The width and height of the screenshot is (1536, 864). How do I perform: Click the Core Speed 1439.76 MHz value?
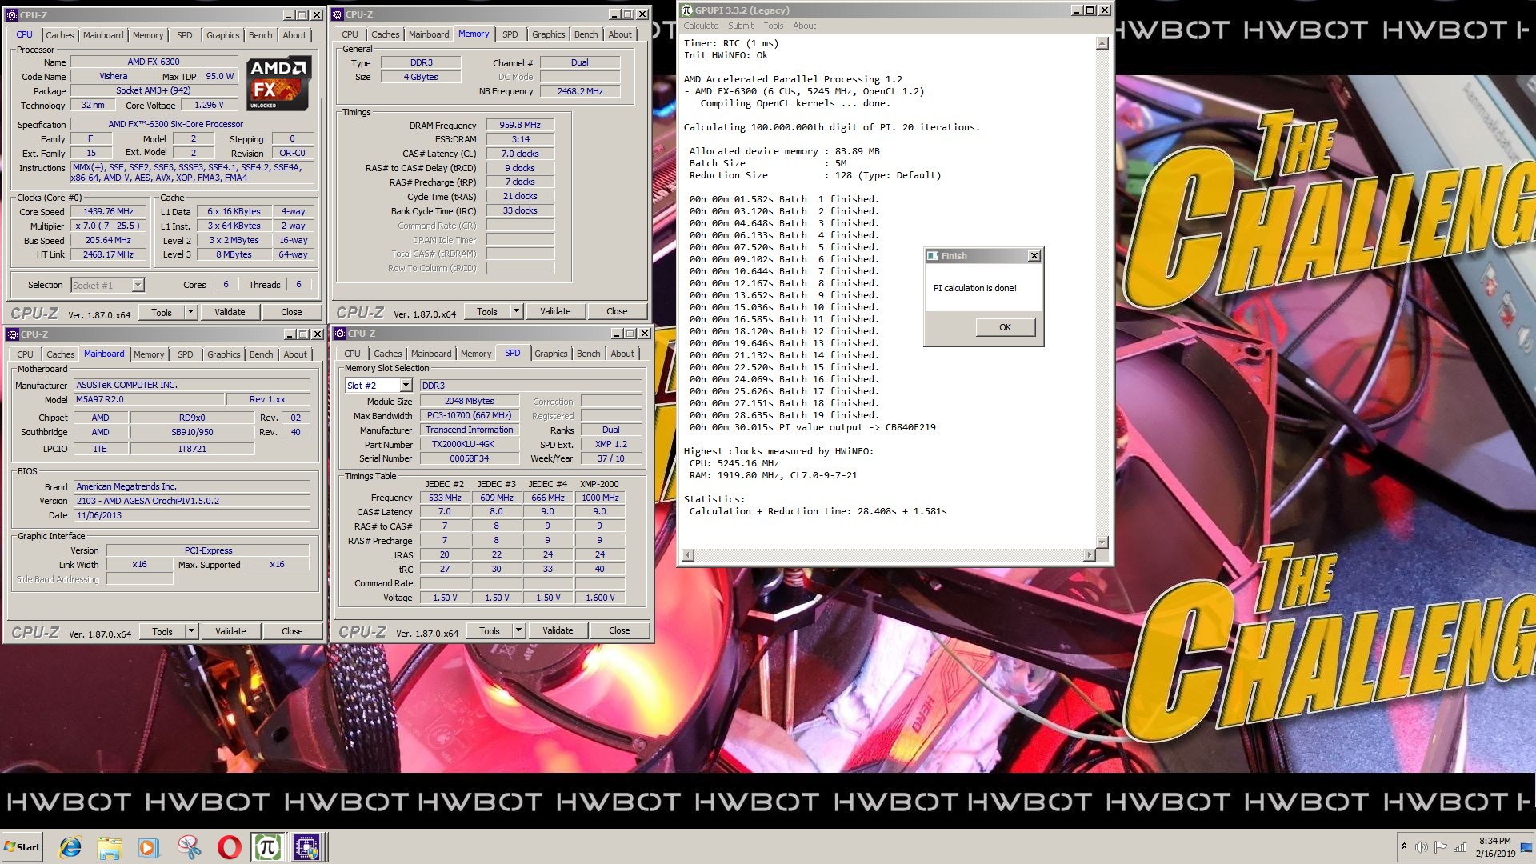(108, 212)
